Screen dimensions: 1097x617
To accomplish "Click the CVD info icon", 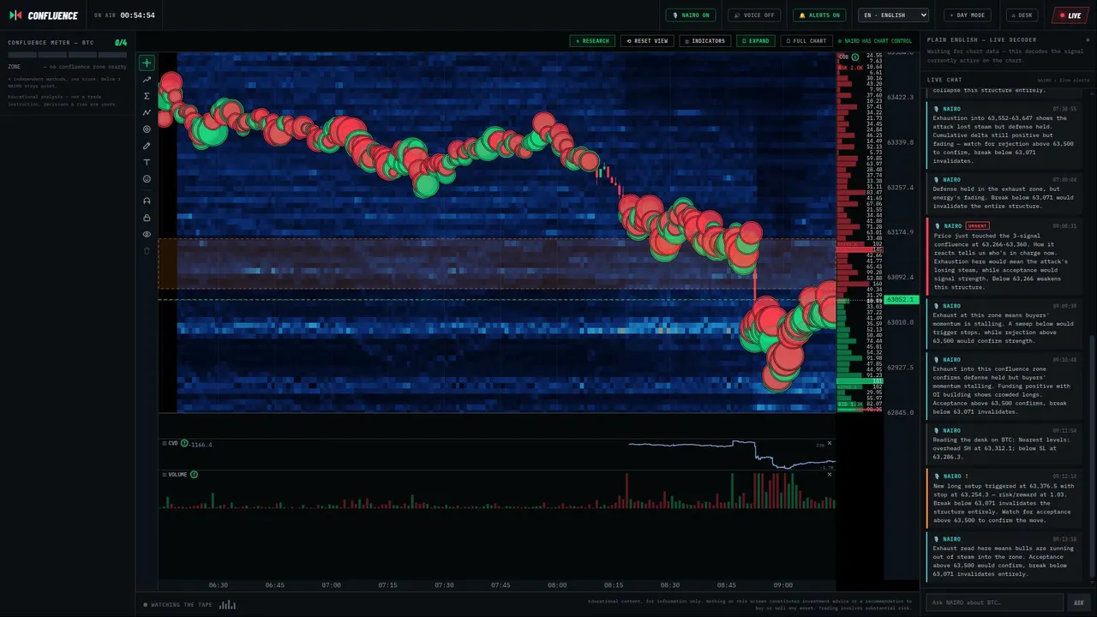I will pos(184,443).
